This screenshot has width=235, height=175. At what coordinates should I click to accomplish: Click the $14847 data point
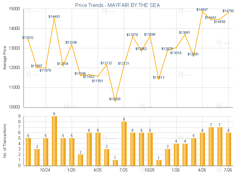tap(203, 11)
